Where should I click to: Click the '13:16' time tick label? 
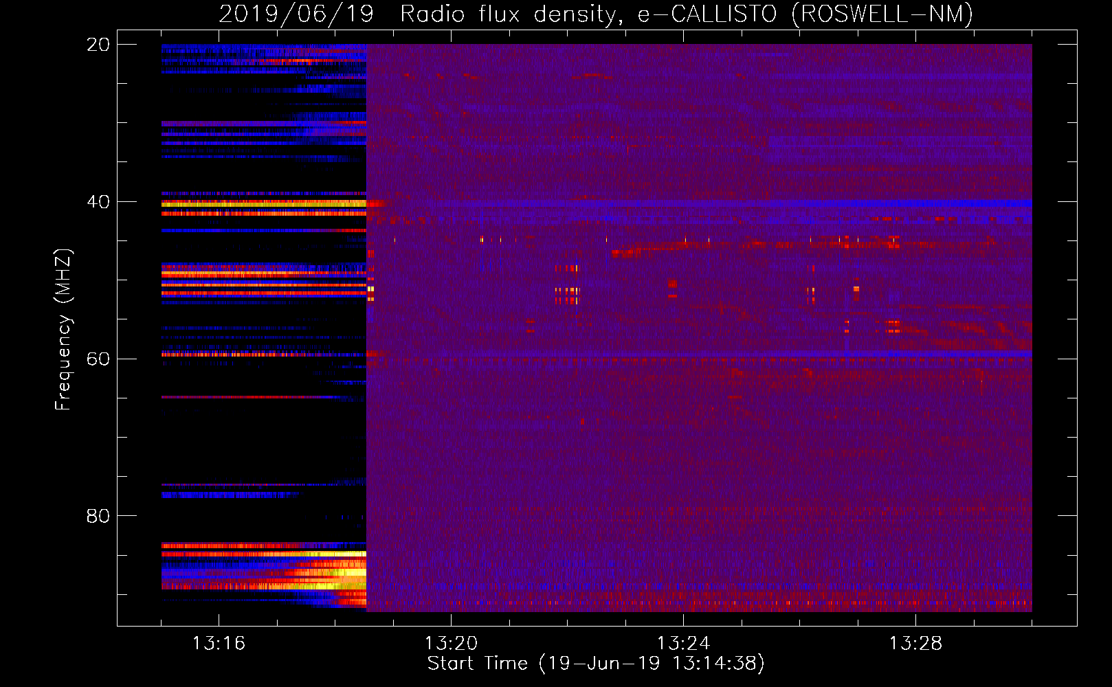(219, 644)
